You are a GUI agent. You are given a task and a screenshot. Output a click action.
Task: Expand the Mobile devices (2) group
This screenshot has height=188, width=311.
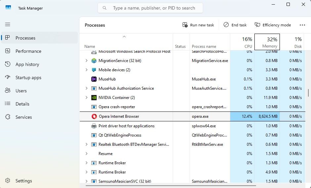click(x=86, y=70)
